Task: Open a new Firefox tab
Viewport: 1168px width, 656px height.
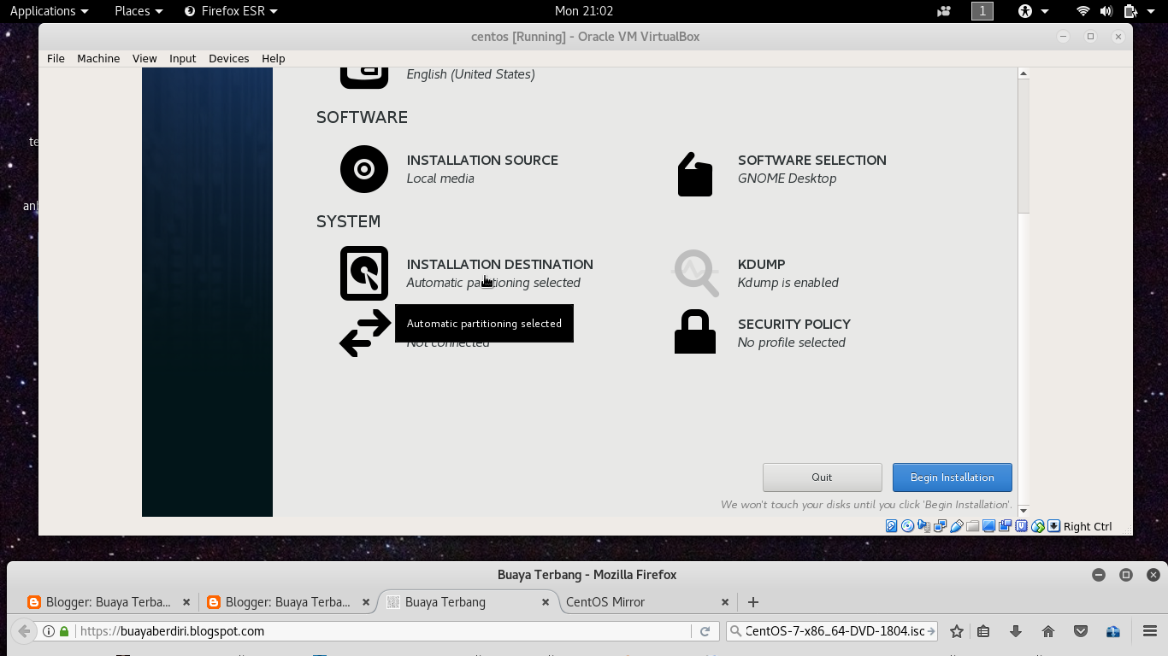Action: click(x=753, y=602)
